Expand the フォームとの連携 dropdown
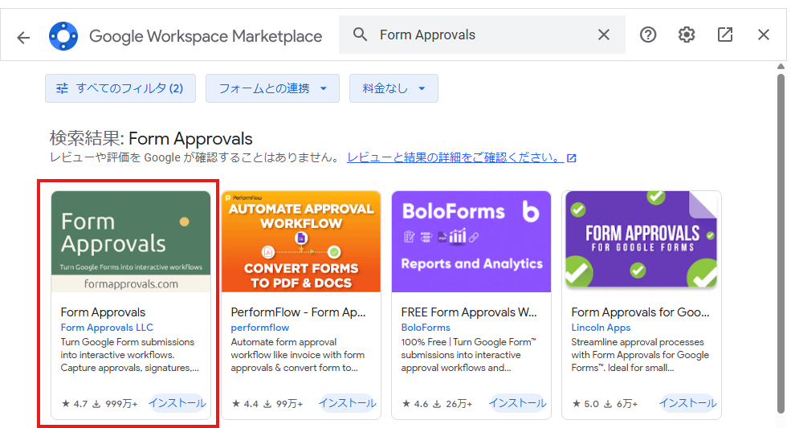 [x=272, y=88]
